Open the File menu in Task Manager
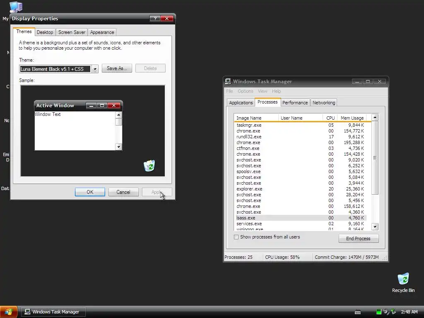The height and width of the screenshot is (318, 424). (229, 91)
